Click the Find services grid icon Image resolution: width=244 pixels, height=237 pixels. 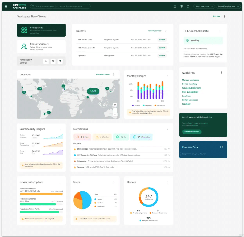(24, 30)
